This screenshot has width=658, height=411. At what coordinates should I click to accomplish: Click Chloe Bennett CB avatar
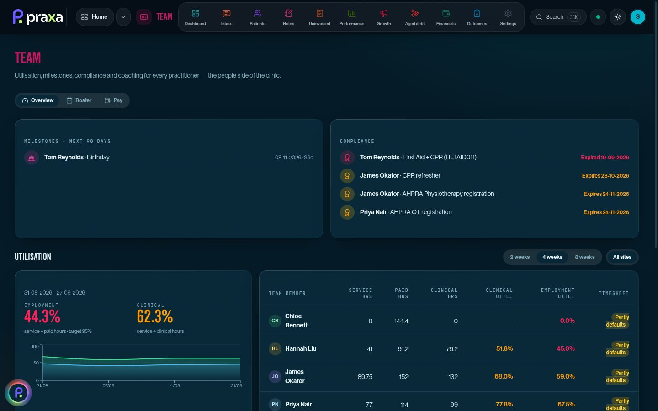coord(275,321)
